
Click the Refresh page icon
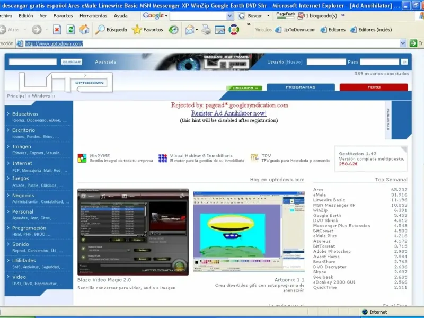[x=71, y=30]
